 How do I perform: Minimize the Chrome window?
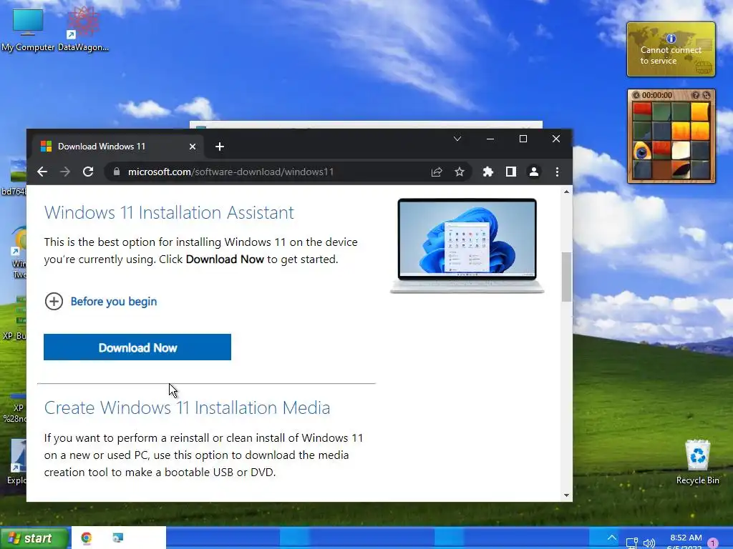pyautogui.click(x=490, y=139)
